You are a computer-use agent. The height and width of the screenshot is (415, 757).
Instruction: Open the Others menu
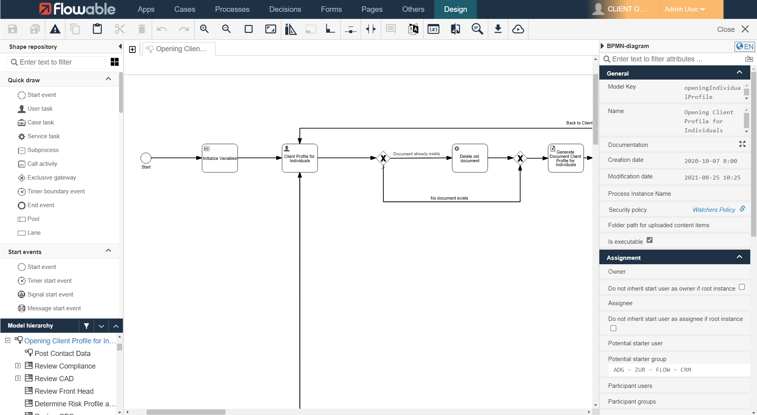pos(413,9)
